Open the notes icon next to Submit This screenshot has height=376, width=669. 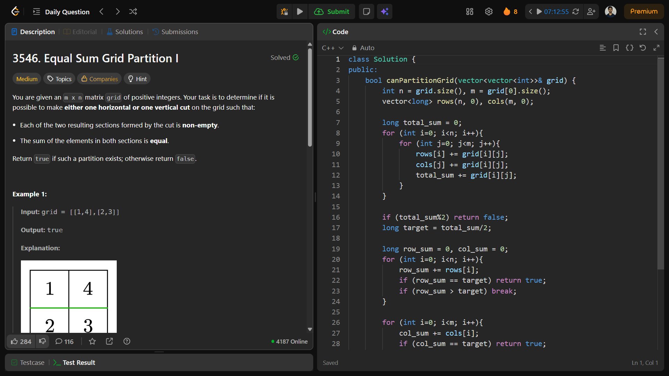(x=366, y=11)
